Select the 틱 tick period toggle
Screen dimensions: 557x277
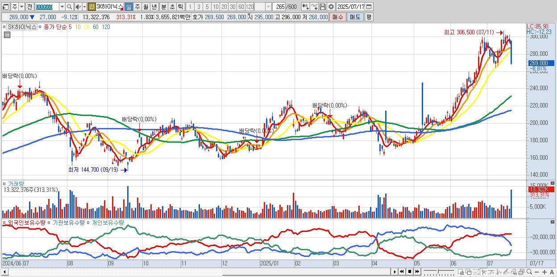click(180, 7)
